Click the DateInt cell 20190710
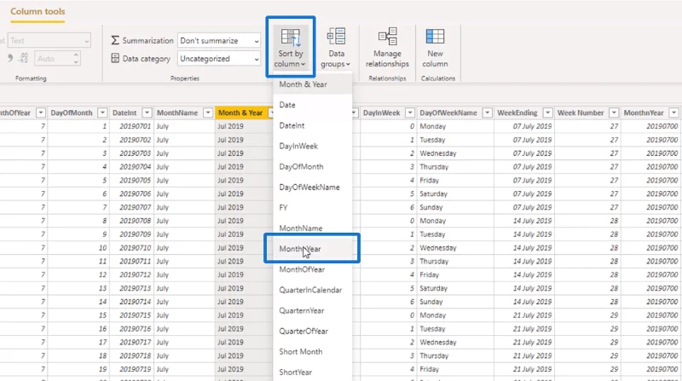Image resolution: width=682 pixels, height=381 pixels. pyautogui.click(x=131, y=247)
